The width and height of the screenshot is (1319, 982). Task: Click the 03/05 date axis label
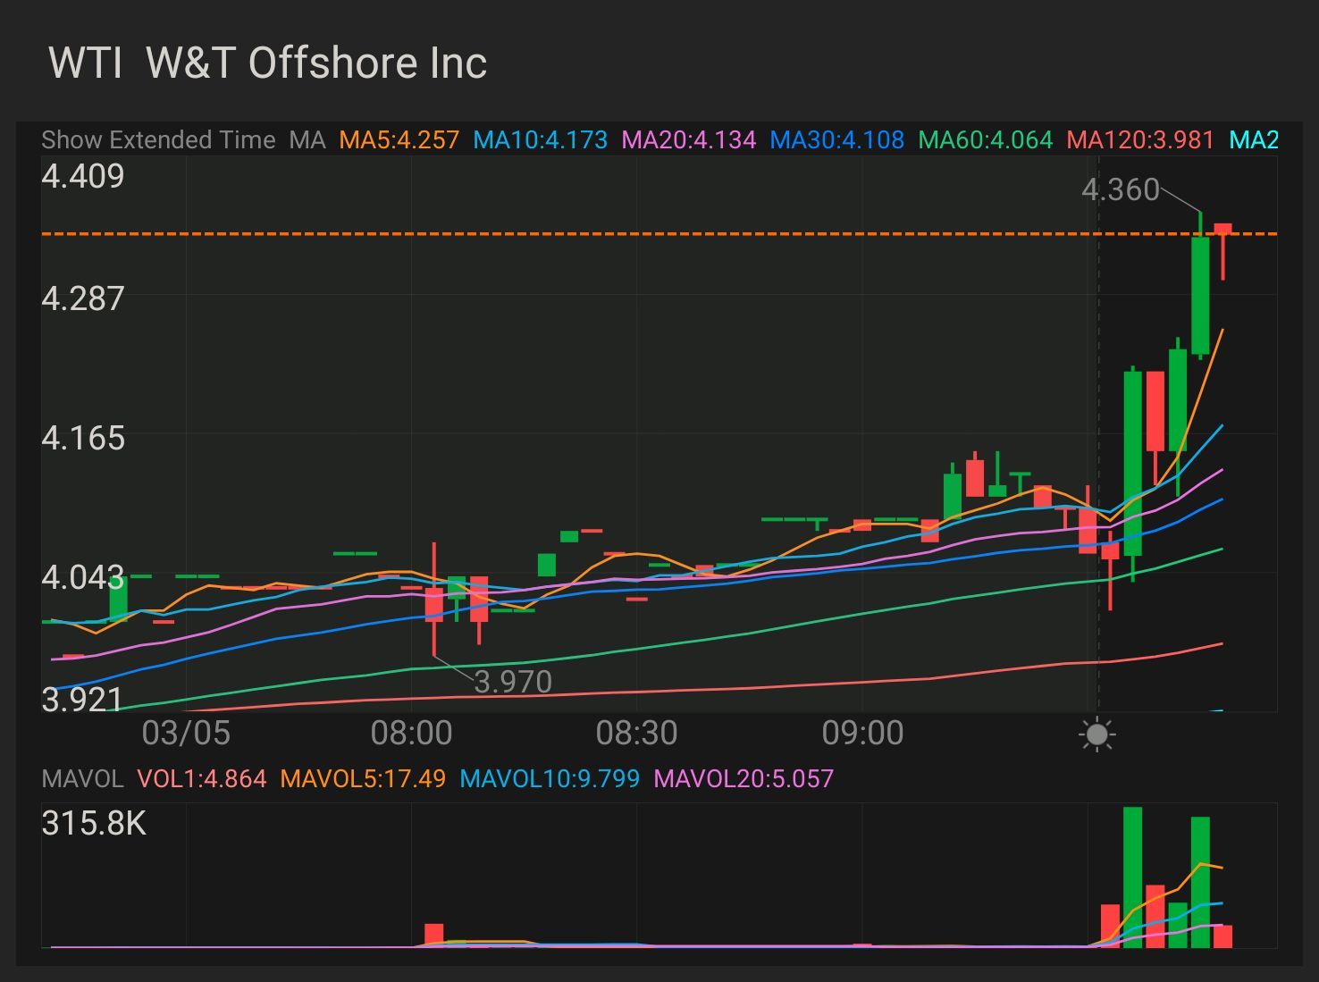click(186, 733)
